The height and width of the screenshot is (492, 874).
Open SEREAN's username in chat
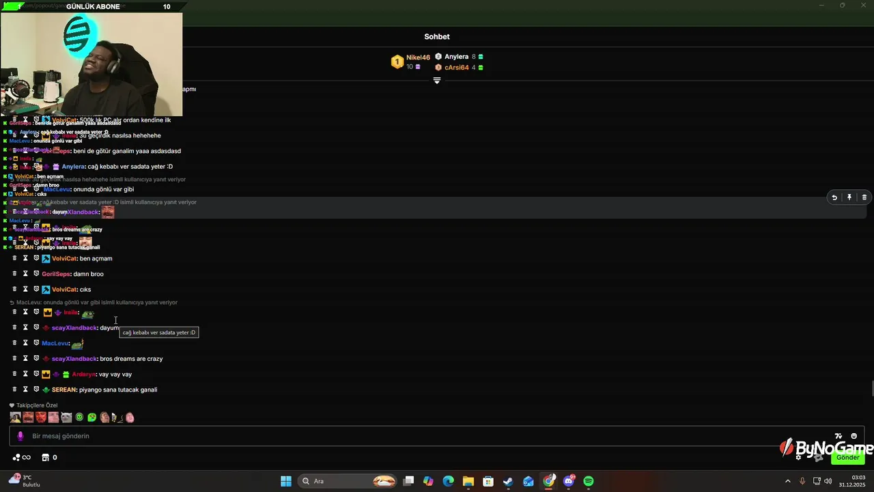[x=64, y=389]
